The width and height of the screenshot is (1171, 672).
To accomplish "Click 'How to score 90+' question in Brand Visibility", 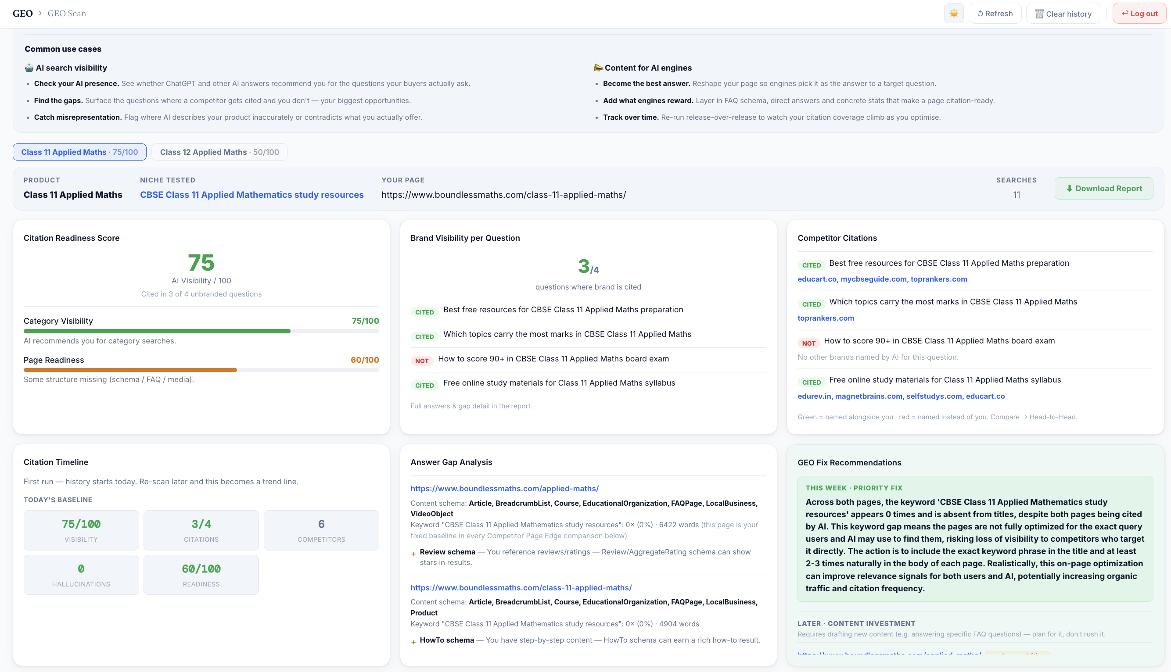I will pyautogui.click(x=553, y=359).
